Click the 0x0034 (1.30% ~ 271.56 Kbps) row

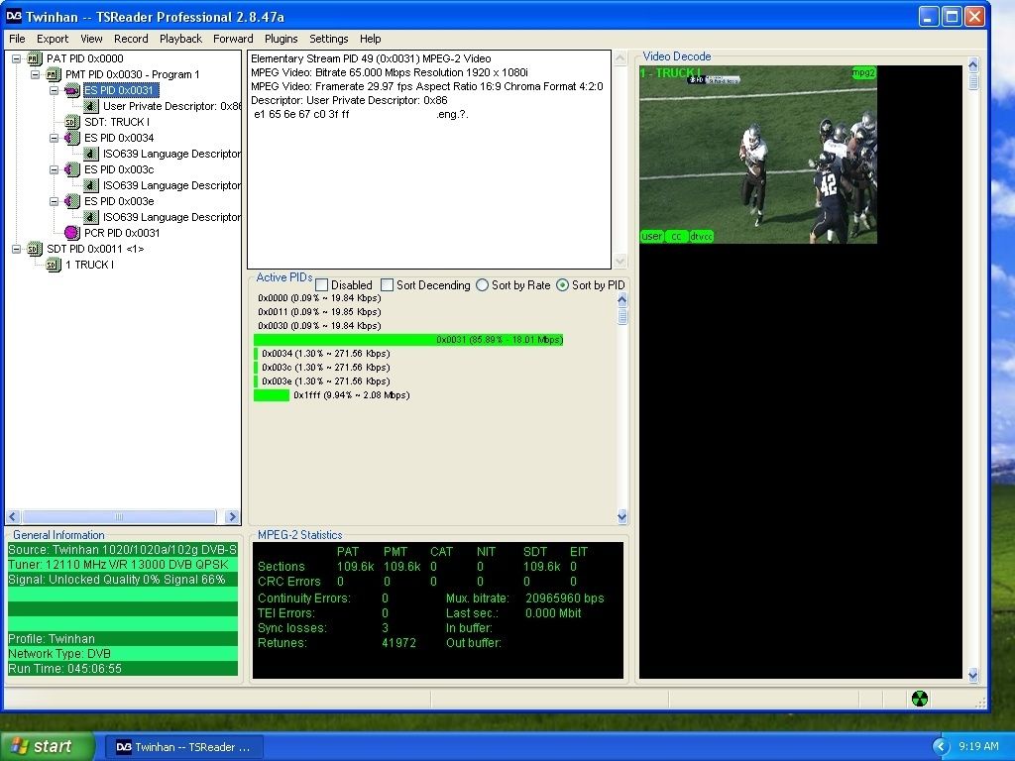pyautogui.click(x=325, y=354)
